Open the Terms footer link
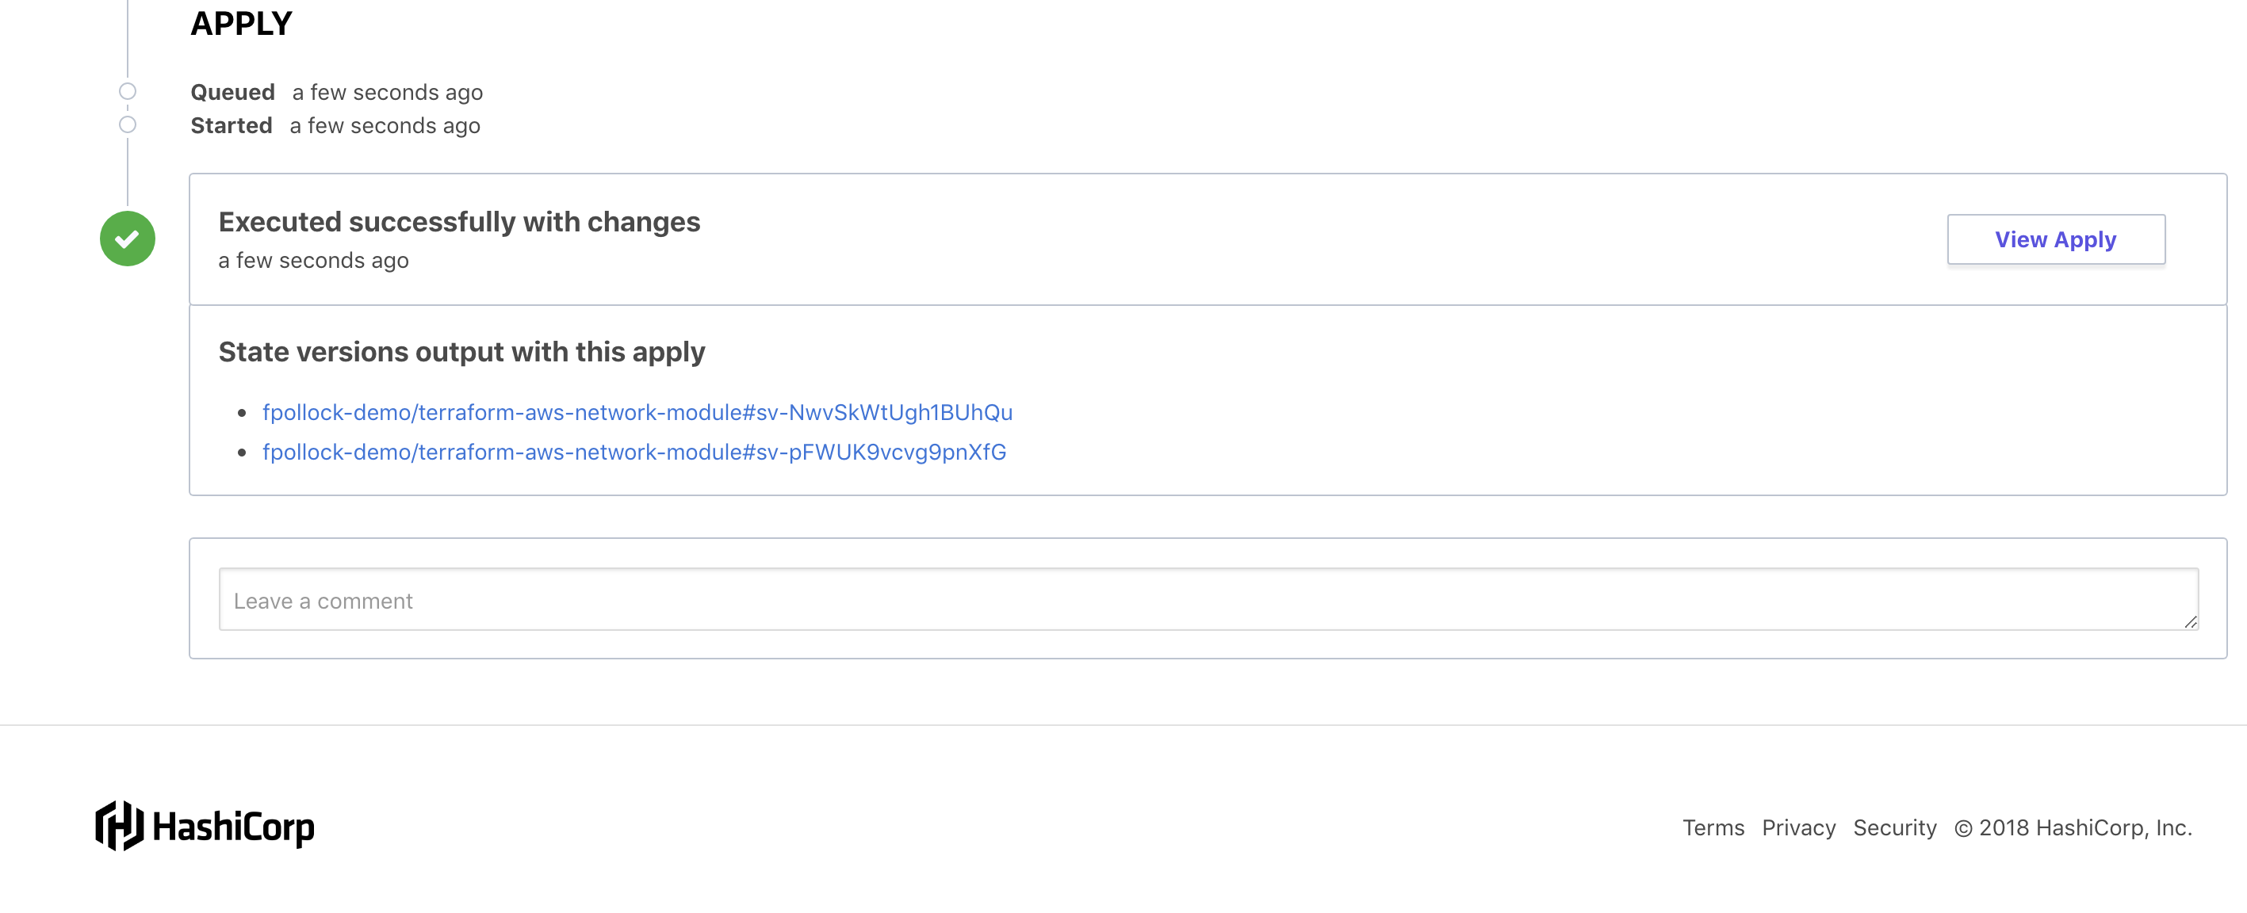 [1713, 827]
